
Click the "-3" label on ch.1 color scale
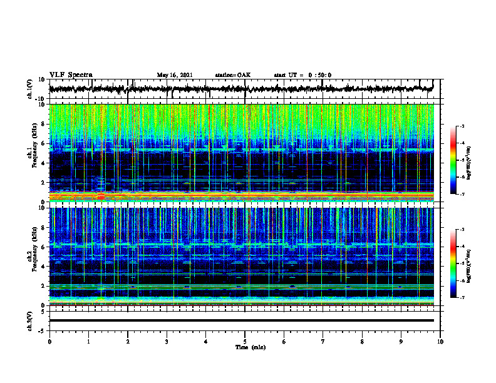click(x=462, y=126)
